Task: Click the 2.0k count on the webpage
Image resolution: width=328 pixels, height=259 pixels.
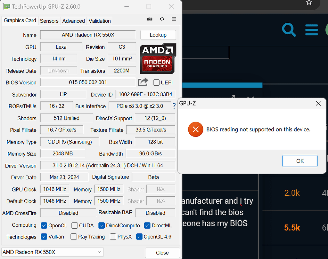Action: 292,193
